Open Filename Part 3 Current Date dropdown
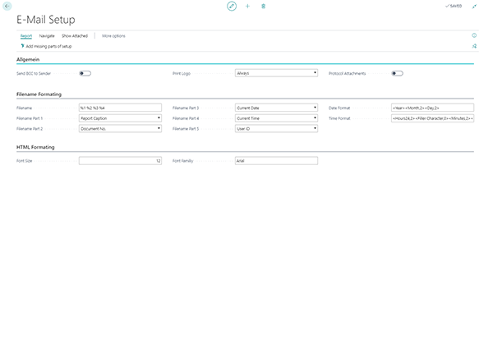 point(276,108)
